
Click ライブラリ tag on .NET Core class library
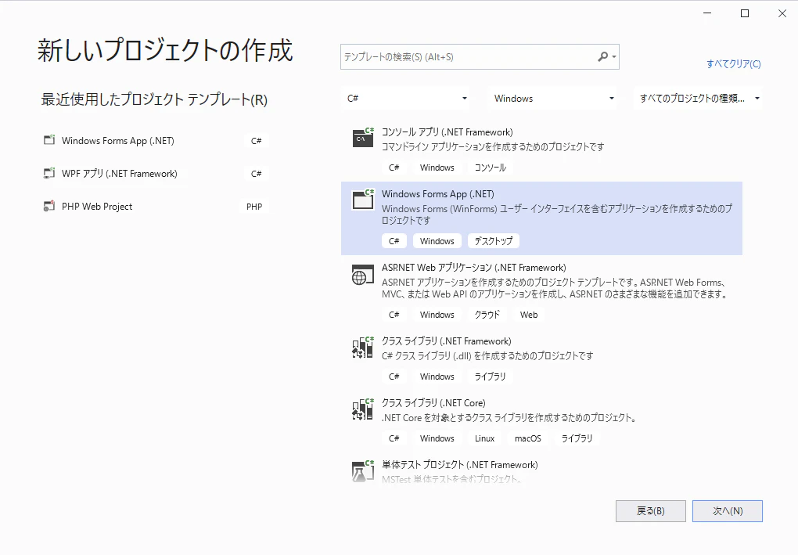[x=577, y=438]
